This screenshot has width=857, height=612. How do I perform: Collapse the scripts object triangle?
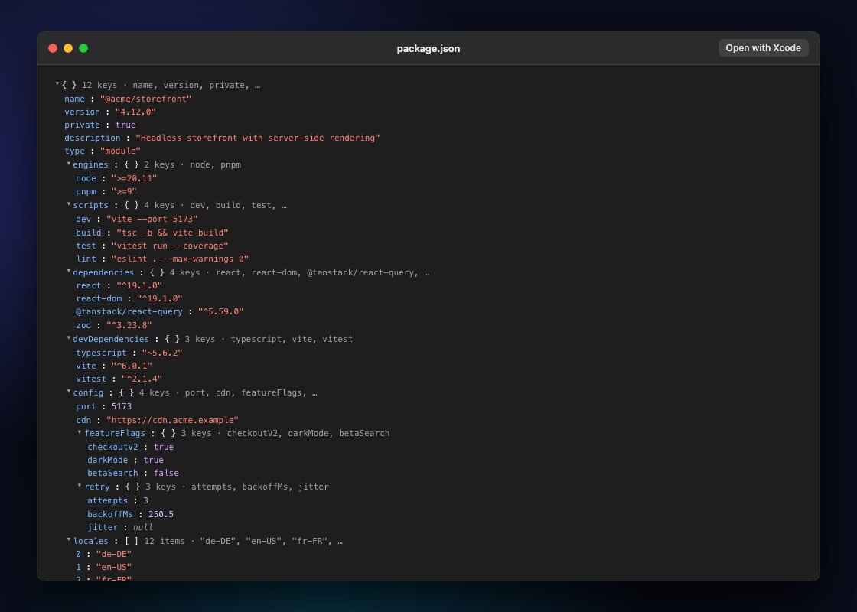click(x=69, y=203)
